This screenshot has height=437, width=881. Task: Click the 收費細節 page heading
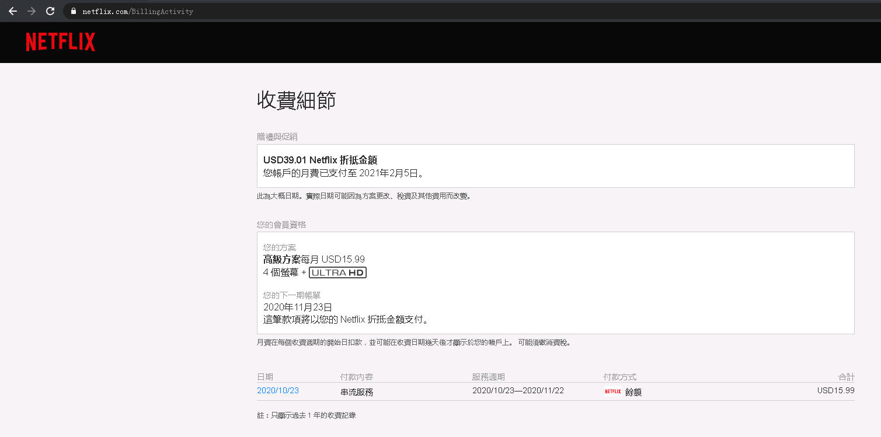(x=297, y=100)
